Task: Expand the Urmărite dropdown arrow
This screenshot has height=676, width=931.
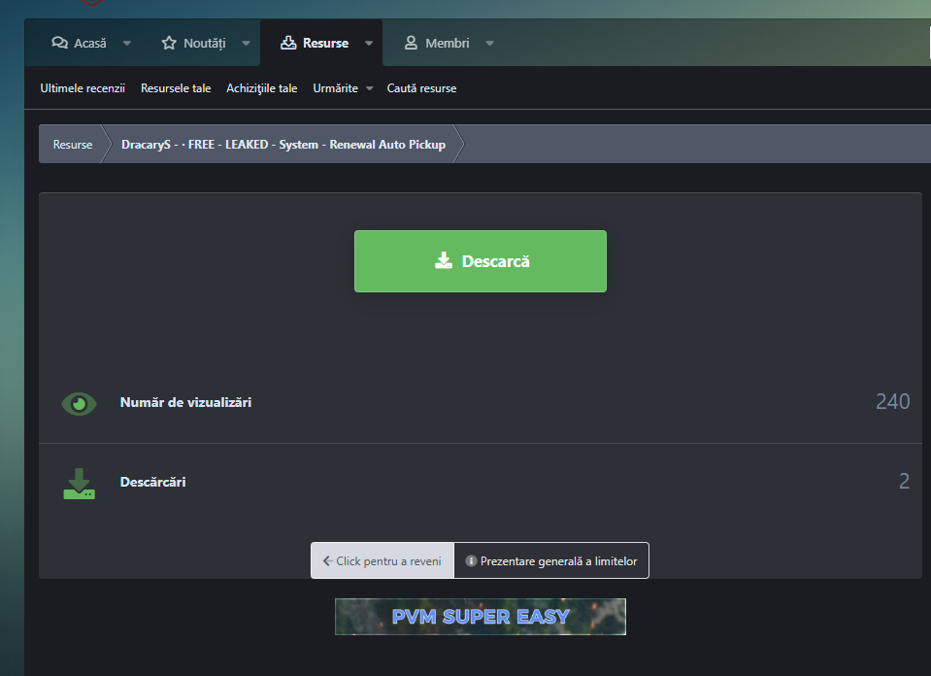Action: (x=369, y=88)
